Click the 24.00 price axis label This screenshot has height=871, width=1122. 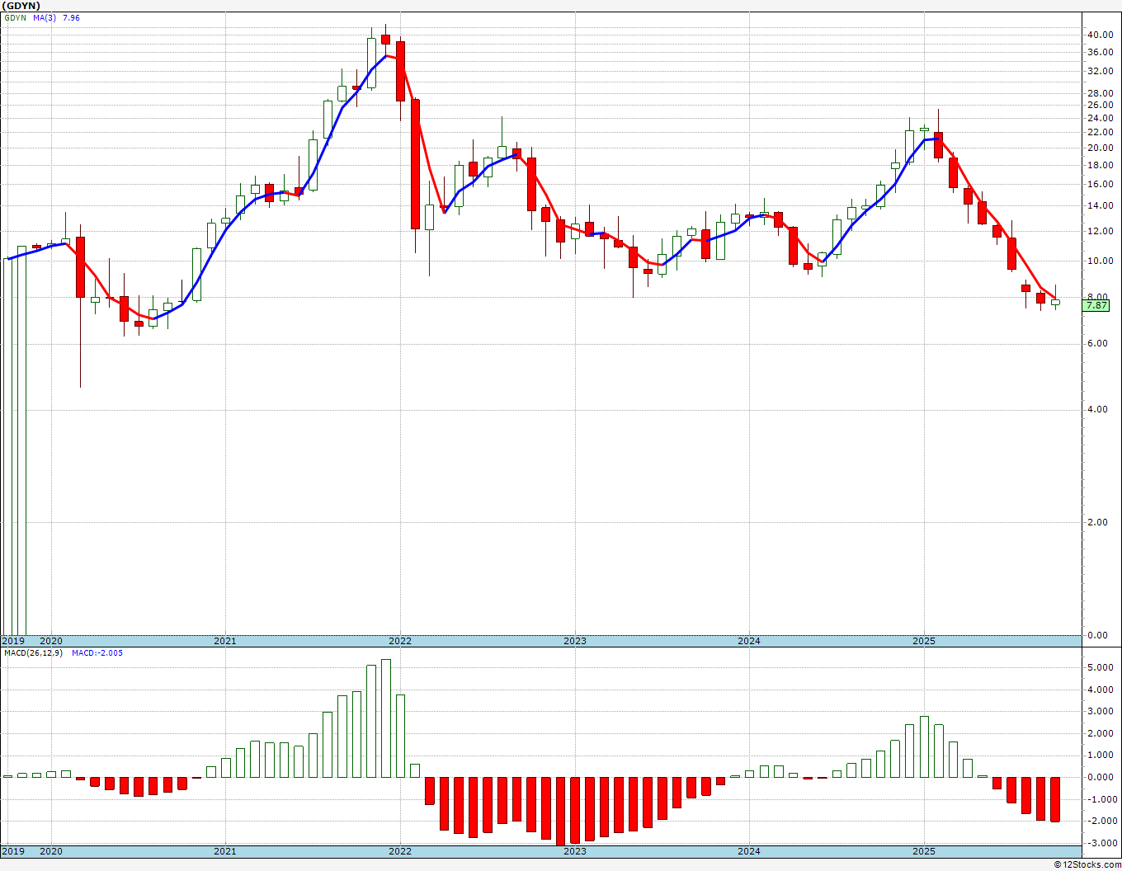(x=1100, y=118)
